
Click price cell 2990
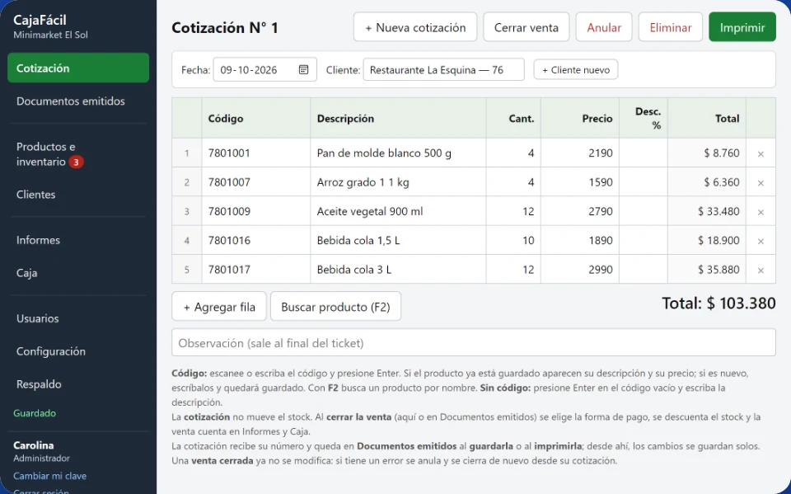(x=580, y=269)
